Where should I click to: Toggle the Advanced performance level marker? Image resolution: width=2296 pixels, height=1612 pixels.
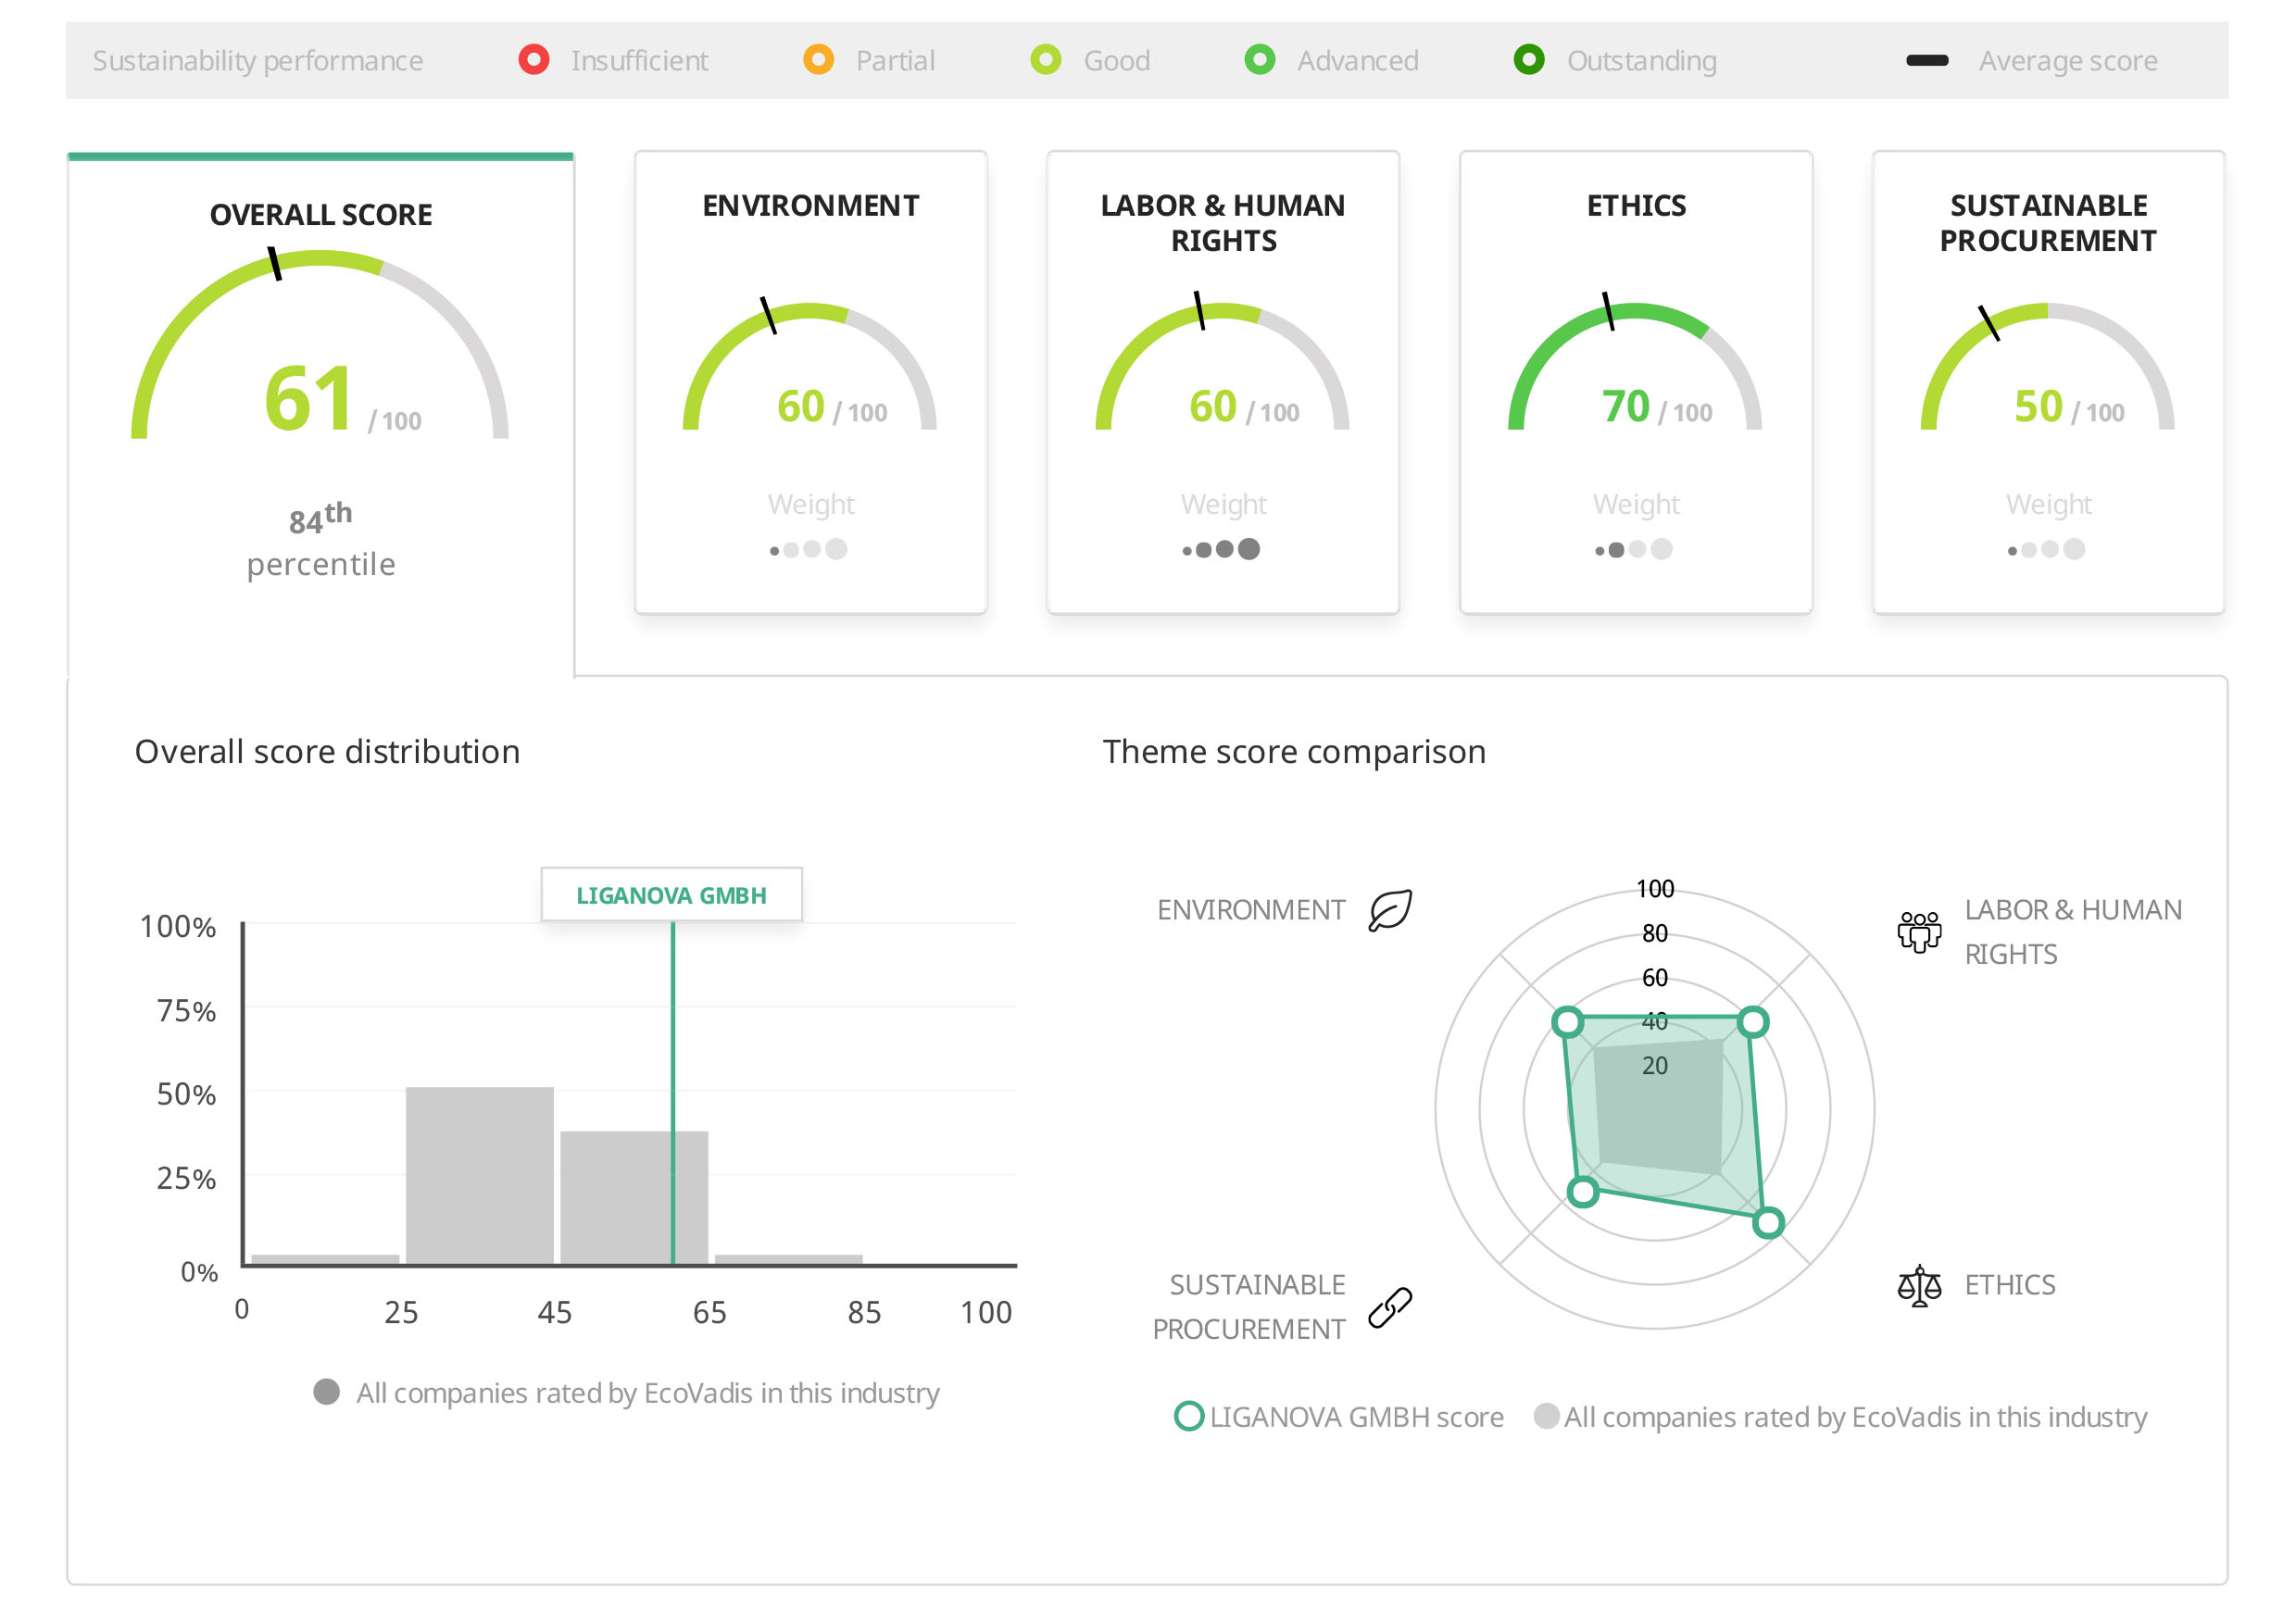click(1261, 60)
